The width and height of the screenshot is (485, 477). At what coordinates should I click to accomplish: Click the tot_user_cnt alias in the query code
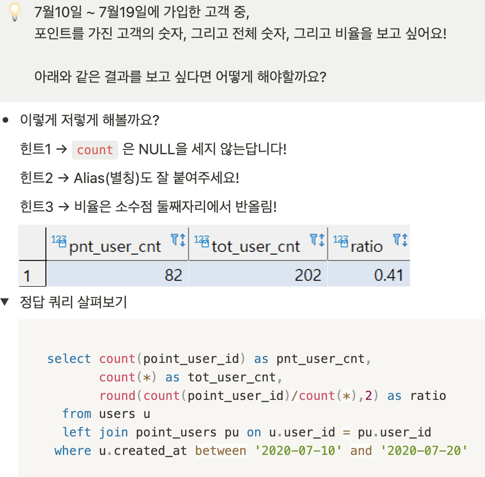[x=232, y=377]
